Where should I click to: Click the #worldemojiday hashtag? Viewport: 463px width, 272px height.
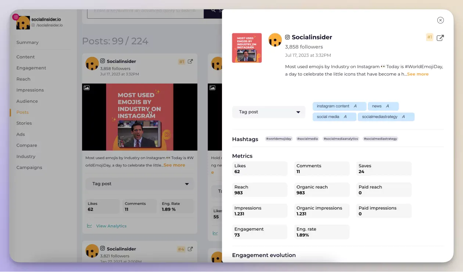coord(279,139)
